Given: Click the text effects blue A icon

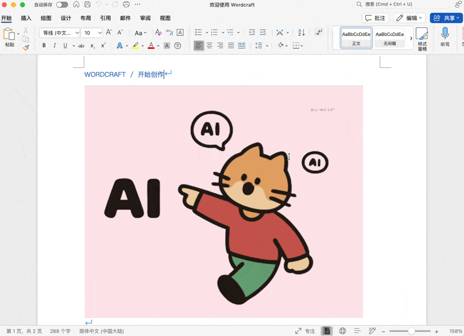Looking at the screenshot, I should point(119,46).
